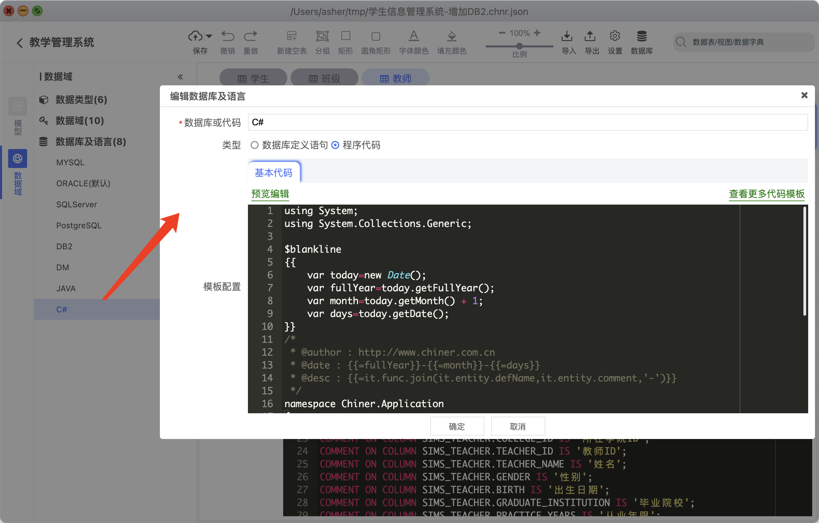Open the 教师 table tab
Image resolution: width=819 pixels, height=523 pixels.
point(395,79)
